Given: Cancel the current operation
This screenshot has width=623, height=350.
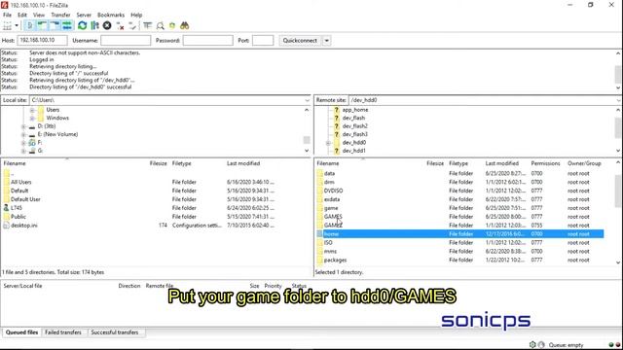Looking at the screenshot, I should click(107, 26).
